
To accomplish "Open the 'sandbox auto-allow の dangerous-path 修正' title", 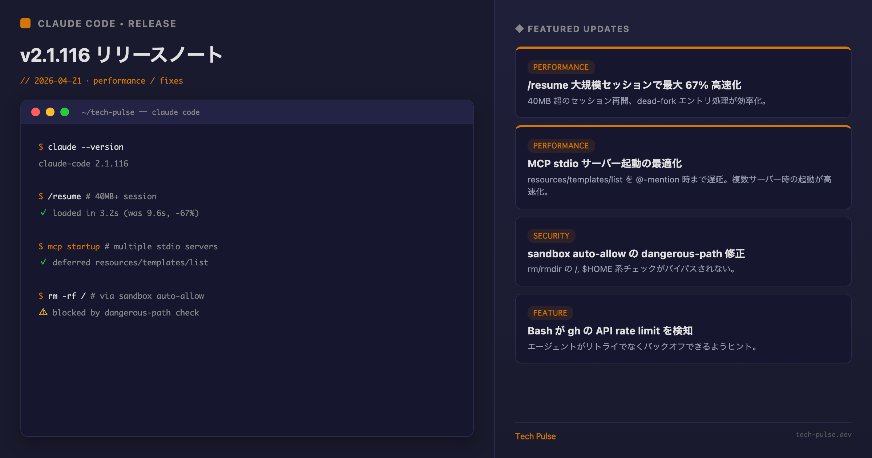I will pyautogui.click(x=636, y=254).
